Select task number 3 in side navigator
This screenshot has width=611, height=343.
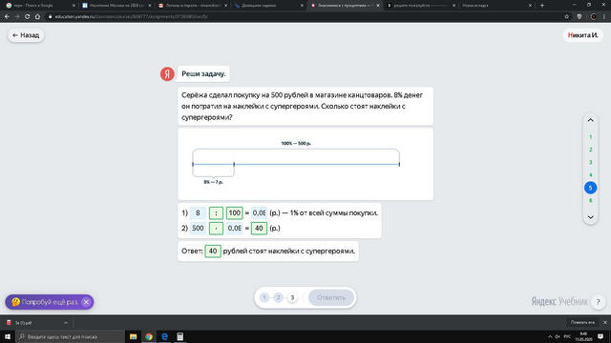590,163
